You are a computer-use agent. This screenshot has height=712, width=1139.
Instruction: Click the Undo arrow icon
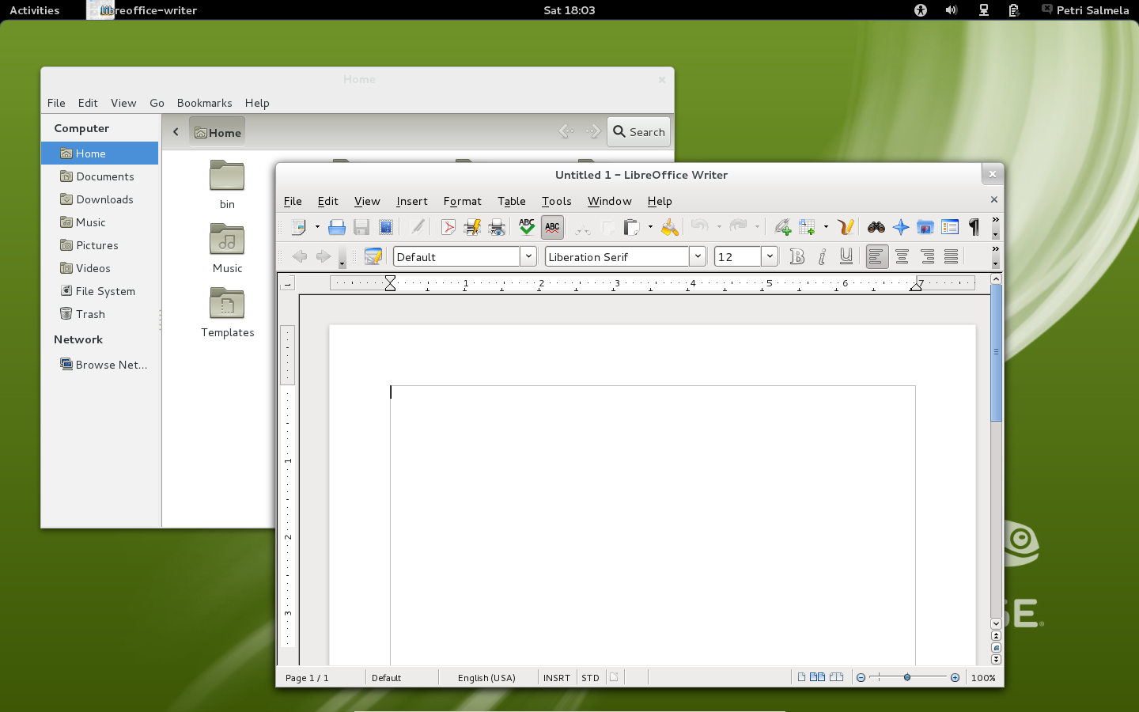[699, 227]
